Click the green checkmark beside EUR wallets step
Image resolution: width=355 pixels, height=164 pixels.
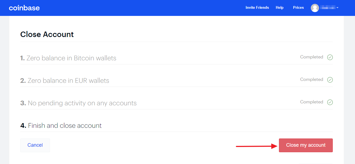[x=329, y=80]
